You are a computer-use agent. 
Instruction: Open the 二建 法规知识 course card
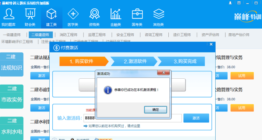click(x=12, y=64)
